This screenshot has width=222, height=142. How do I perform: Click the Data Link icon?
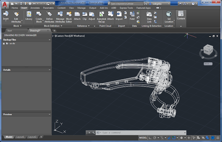(149, 14)
